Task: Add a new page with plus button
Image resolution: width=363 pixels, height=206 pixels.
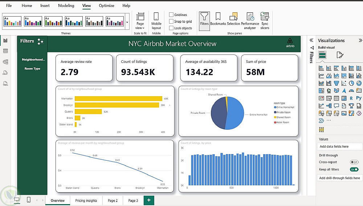Action: tap(148, 201)
